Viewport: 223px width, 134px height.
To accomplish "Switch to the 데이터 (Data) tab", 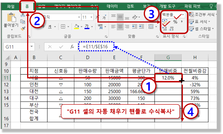I will point(112,6).
